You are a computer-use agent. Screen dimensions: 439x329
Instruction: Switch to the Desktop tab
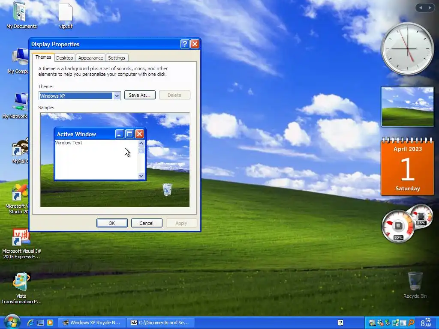64,58
